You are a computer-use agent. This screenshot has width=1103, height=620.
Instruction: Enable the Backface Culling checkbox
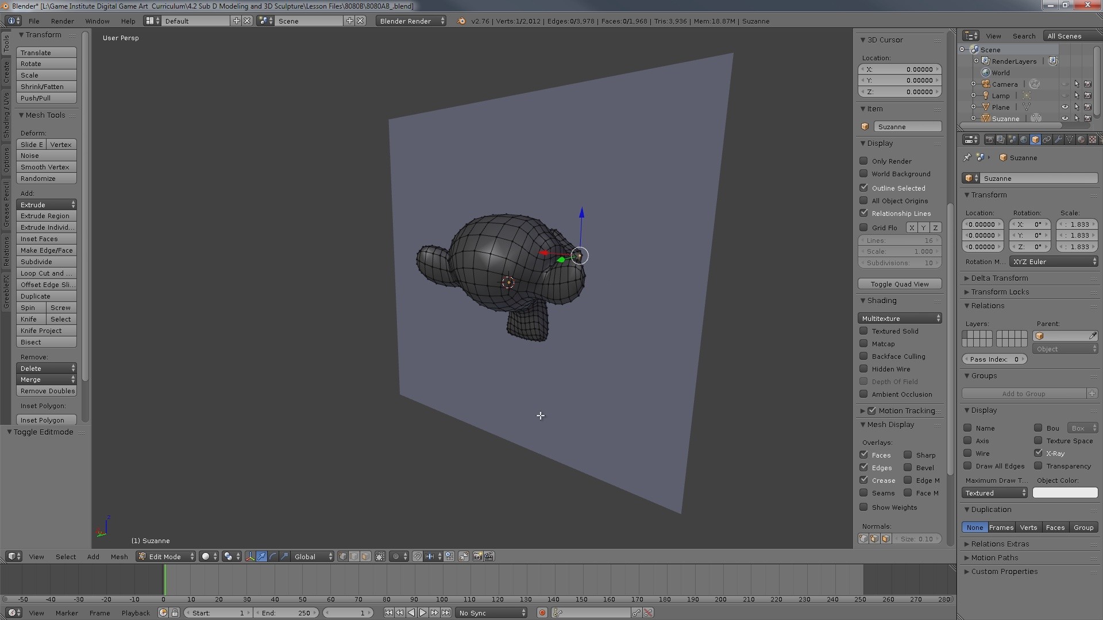[863, 356]
